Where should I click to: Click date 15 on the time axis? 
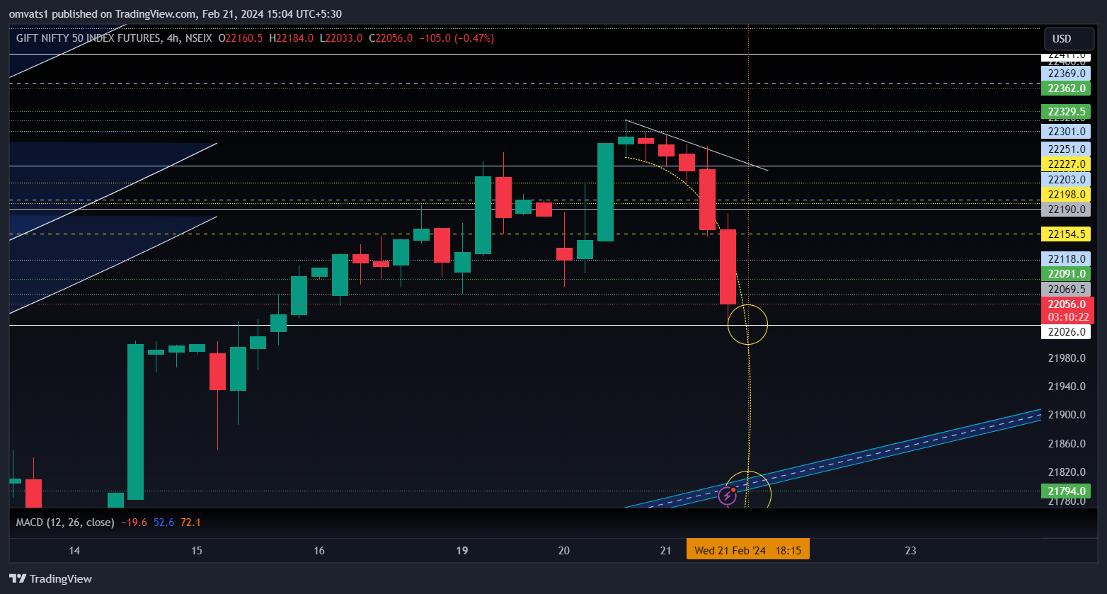point(197,550)
